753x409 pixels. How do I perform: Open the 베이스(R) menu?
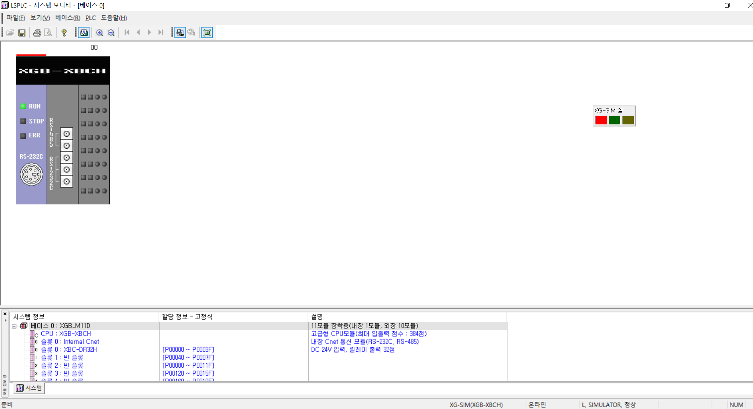[x=68, y=18]
